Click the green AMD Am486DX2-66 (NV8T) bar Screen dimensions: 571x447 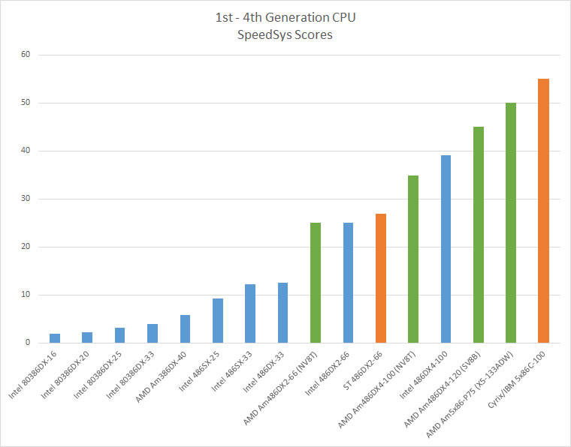click(316, 283)
